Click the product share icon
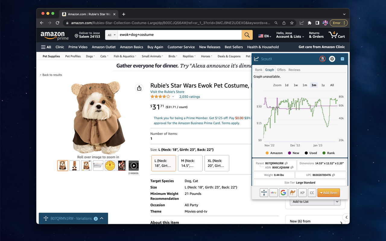 pos(139,88)
